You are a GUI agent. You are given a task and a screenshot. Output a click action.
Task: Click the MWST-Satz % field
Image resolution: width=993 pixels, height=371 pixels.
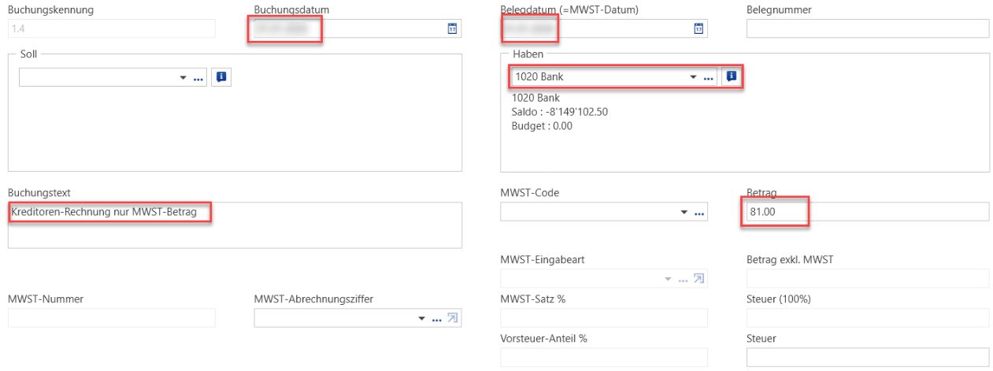tap(604, 317)
